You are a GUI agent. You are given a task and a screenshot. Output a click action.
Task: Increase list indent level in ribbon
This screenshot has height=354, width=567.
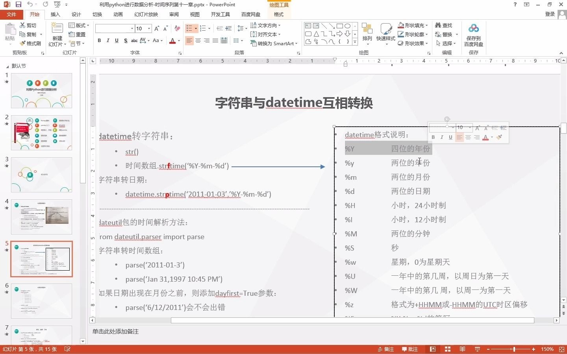[228, 29]
